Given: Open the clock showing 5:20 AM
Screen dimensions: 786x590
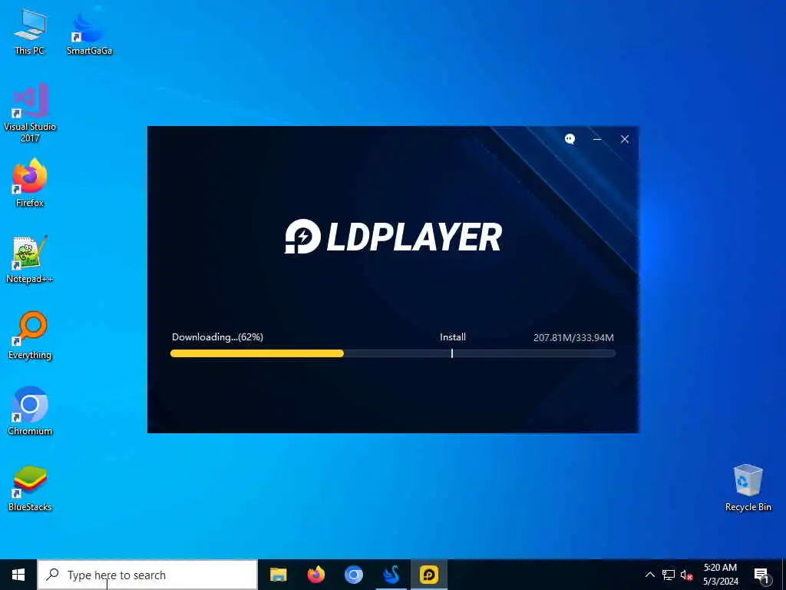Looking at the screenshot, I should pos(720,575).
